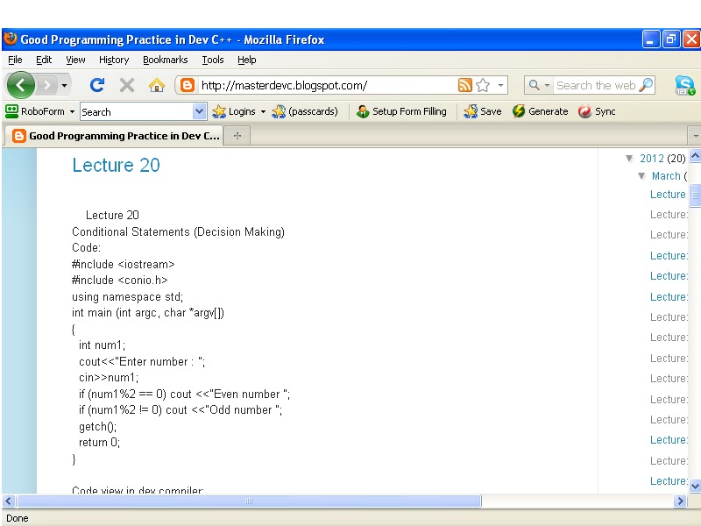Viewport: 701px width, 526px height.
Task: Open the back/forward history dropdown arrow
Action: tap(64, 85)
